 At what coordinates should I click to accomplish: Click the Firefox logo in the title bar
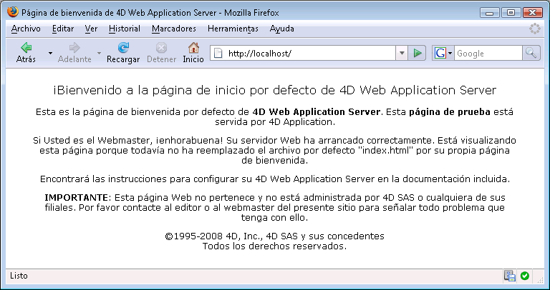click(12, 12)
